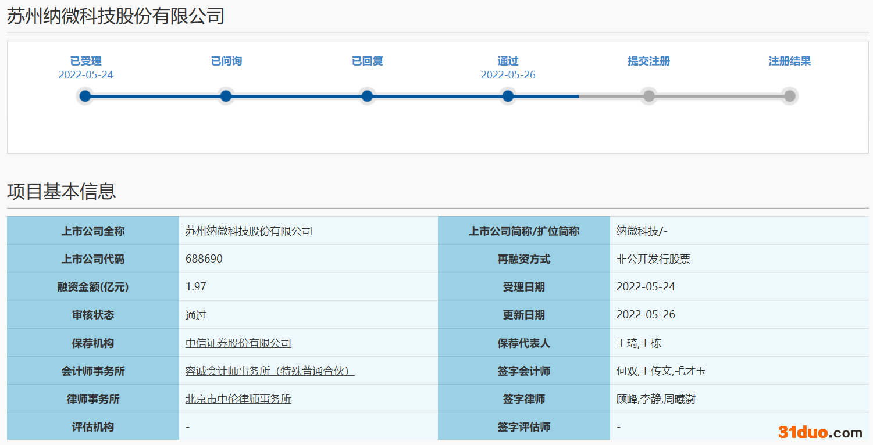Screen dimensions: 873x445
Task: Select the grey 注册结果 step node
Action: coord(789,96)
